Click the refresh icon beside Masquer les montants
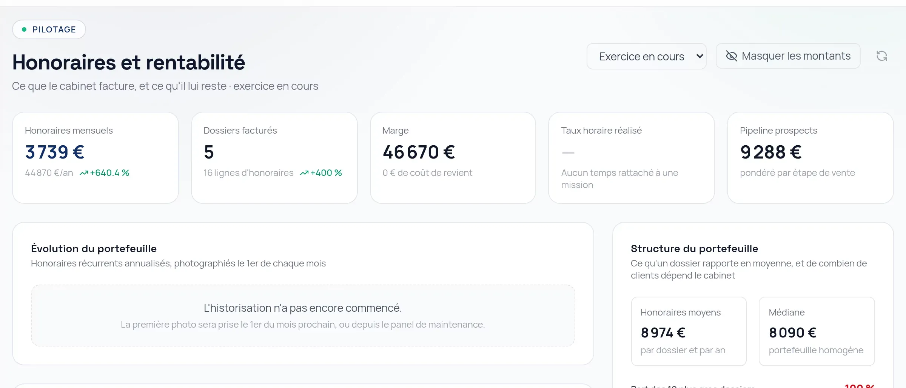906x388 pixels. pos(881,56)
